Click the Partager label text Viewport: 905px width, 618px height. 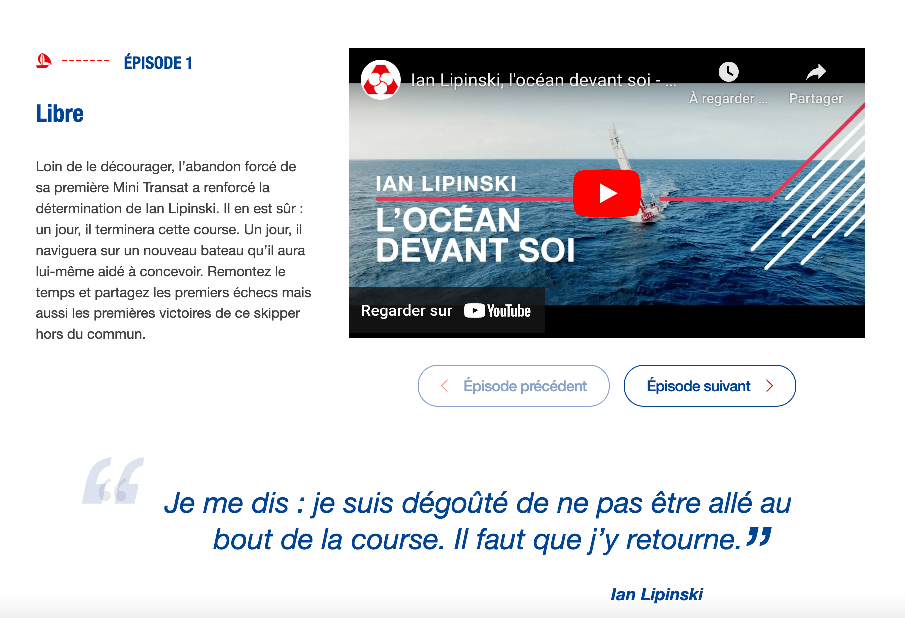816,99
